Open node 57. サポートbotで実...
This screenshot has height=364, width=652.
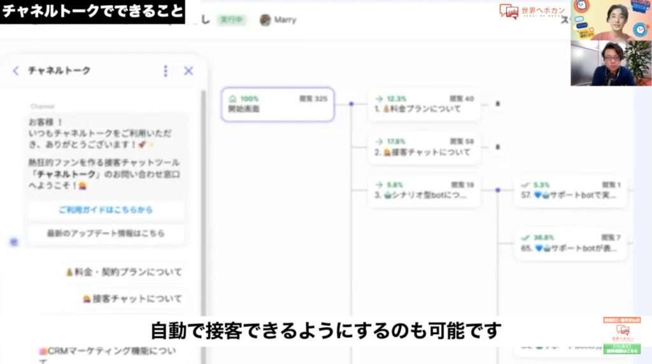pyautogui.click(x=570, y=191)
